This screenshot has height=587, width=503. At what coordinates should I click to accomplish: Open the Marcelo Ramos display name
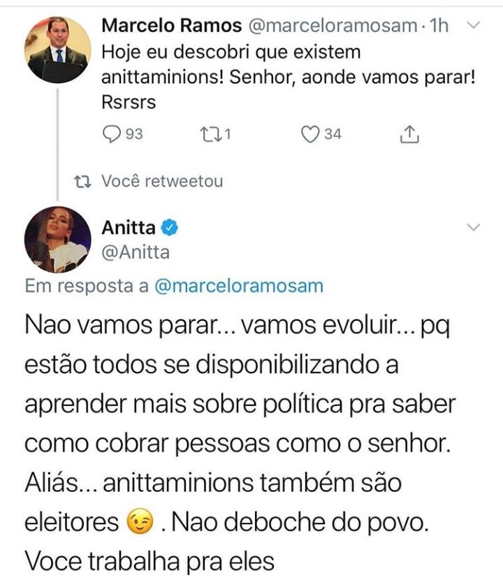(x=171, y=25)
